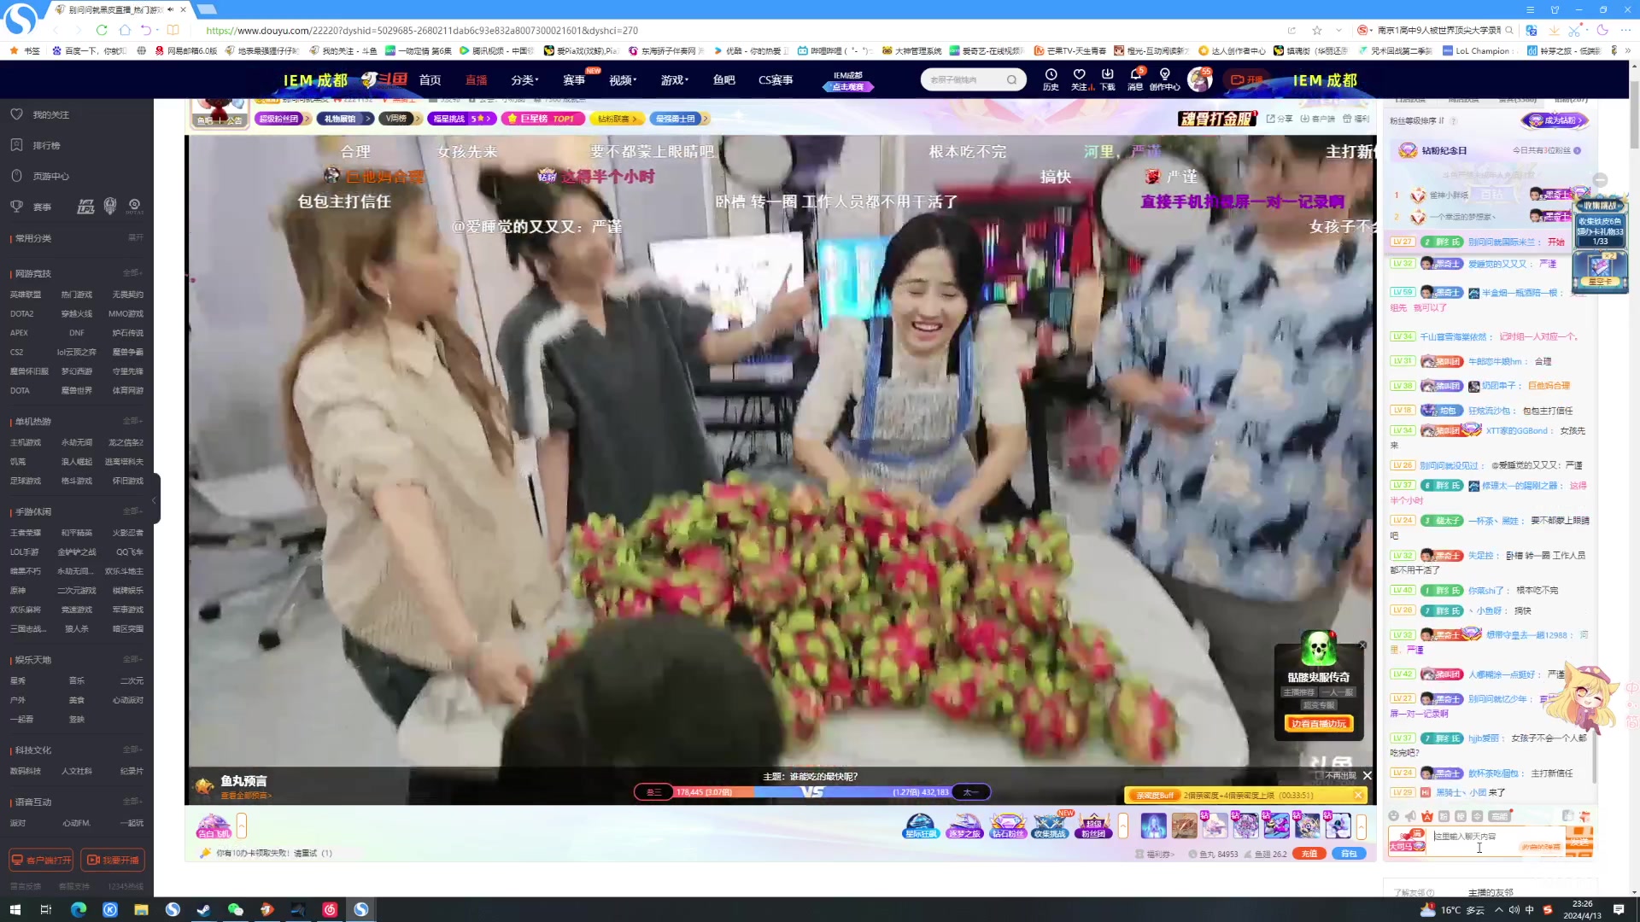Open 赛事 in the top navigation
The image size is (1640, 922).
pos(574,80)
